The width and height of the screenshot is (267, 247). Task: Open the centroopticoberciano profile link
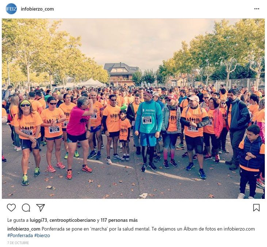(x=73, y=220)
